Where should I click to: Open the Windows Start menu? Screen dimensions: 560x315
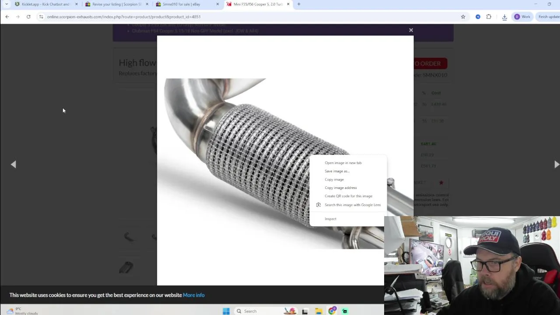click(226, 311)
